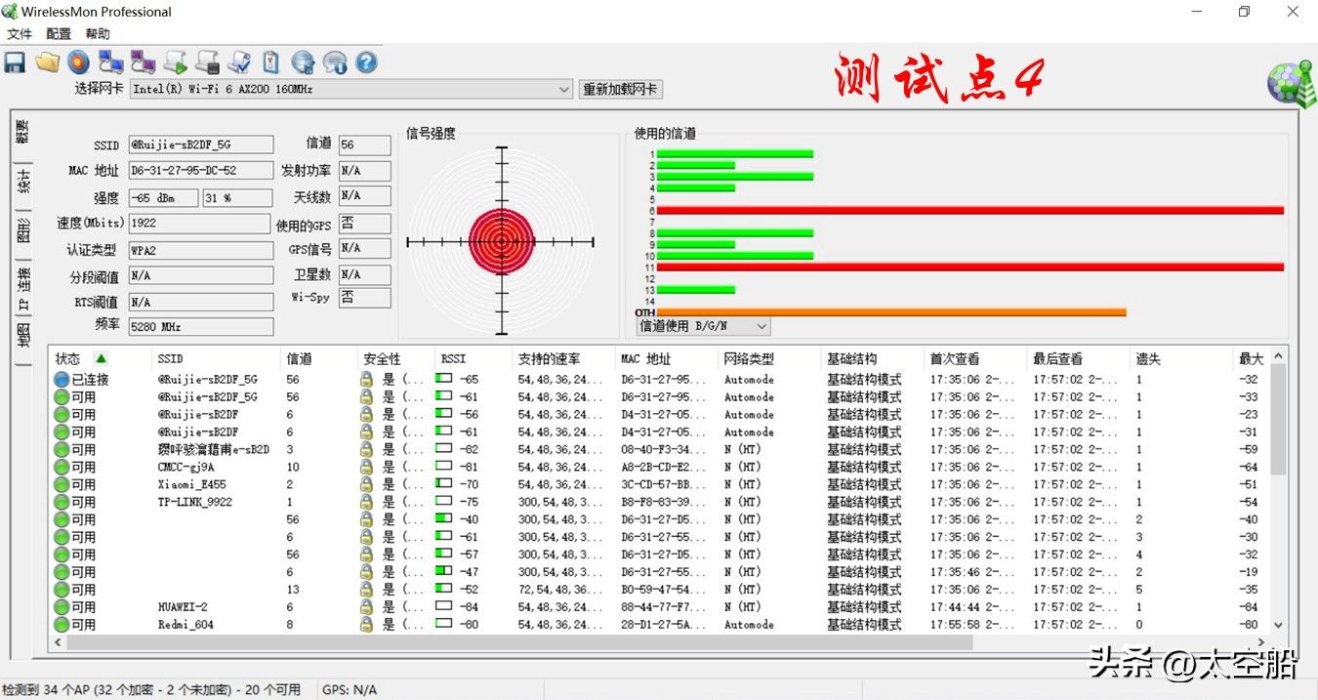Open the 文件 menu
1318x700 pixels.
(20, 34)
